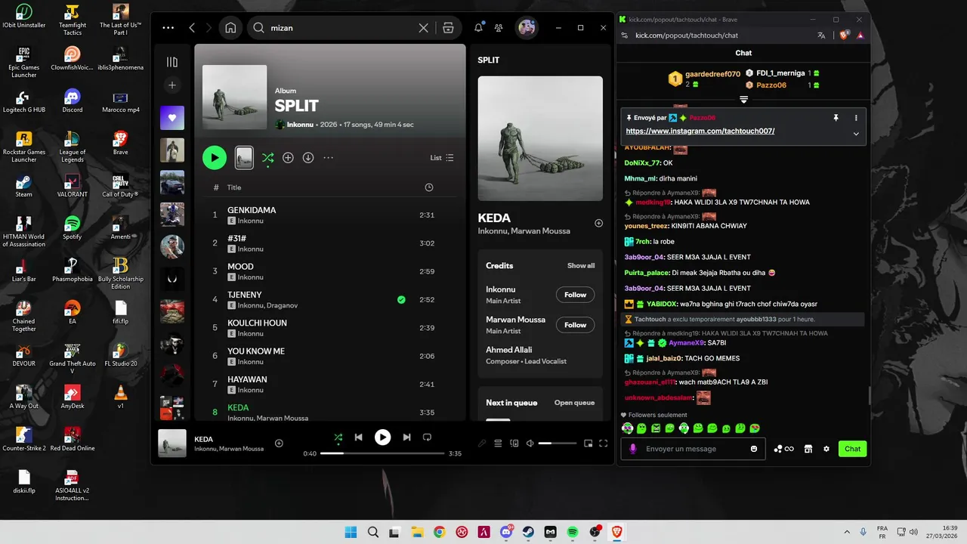The width and height of the screenshot is (967, 544).
Task: Follow Inkonnu in Credits
Action: click(x=575, y=295)
